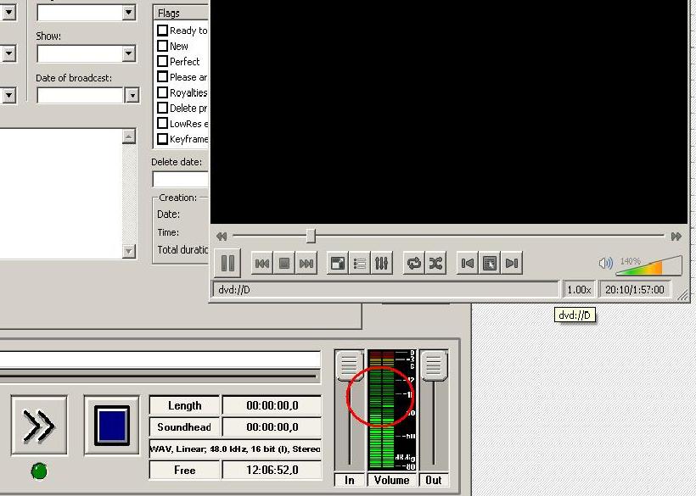Click the 1.00x playback speed indicator
Image resolution: width=696 pixels, height=496 pixels.
pyautogui.click(x=579, y=289)
